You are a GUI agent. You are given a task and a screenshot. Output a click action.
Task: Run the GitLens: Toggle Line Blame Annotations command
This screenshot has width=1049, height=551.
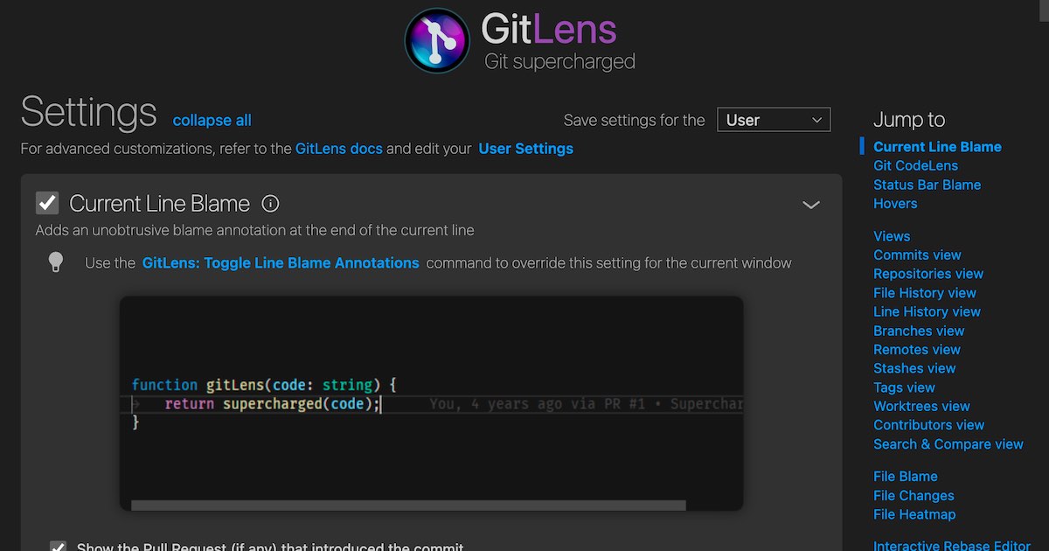click(280, 262)
